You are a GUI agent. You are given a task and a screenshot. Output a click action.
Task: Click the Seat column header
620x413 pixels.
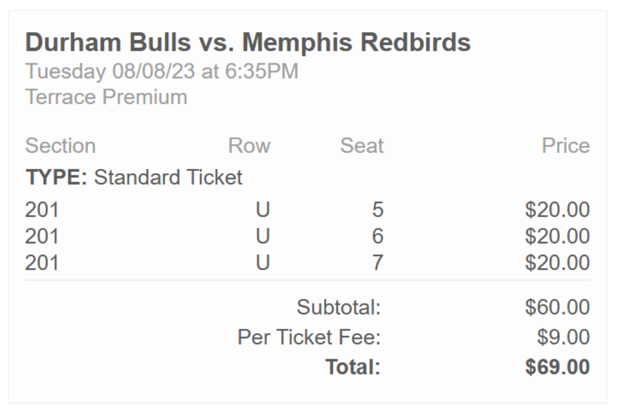pyautogui.click(x=362, y=146)
